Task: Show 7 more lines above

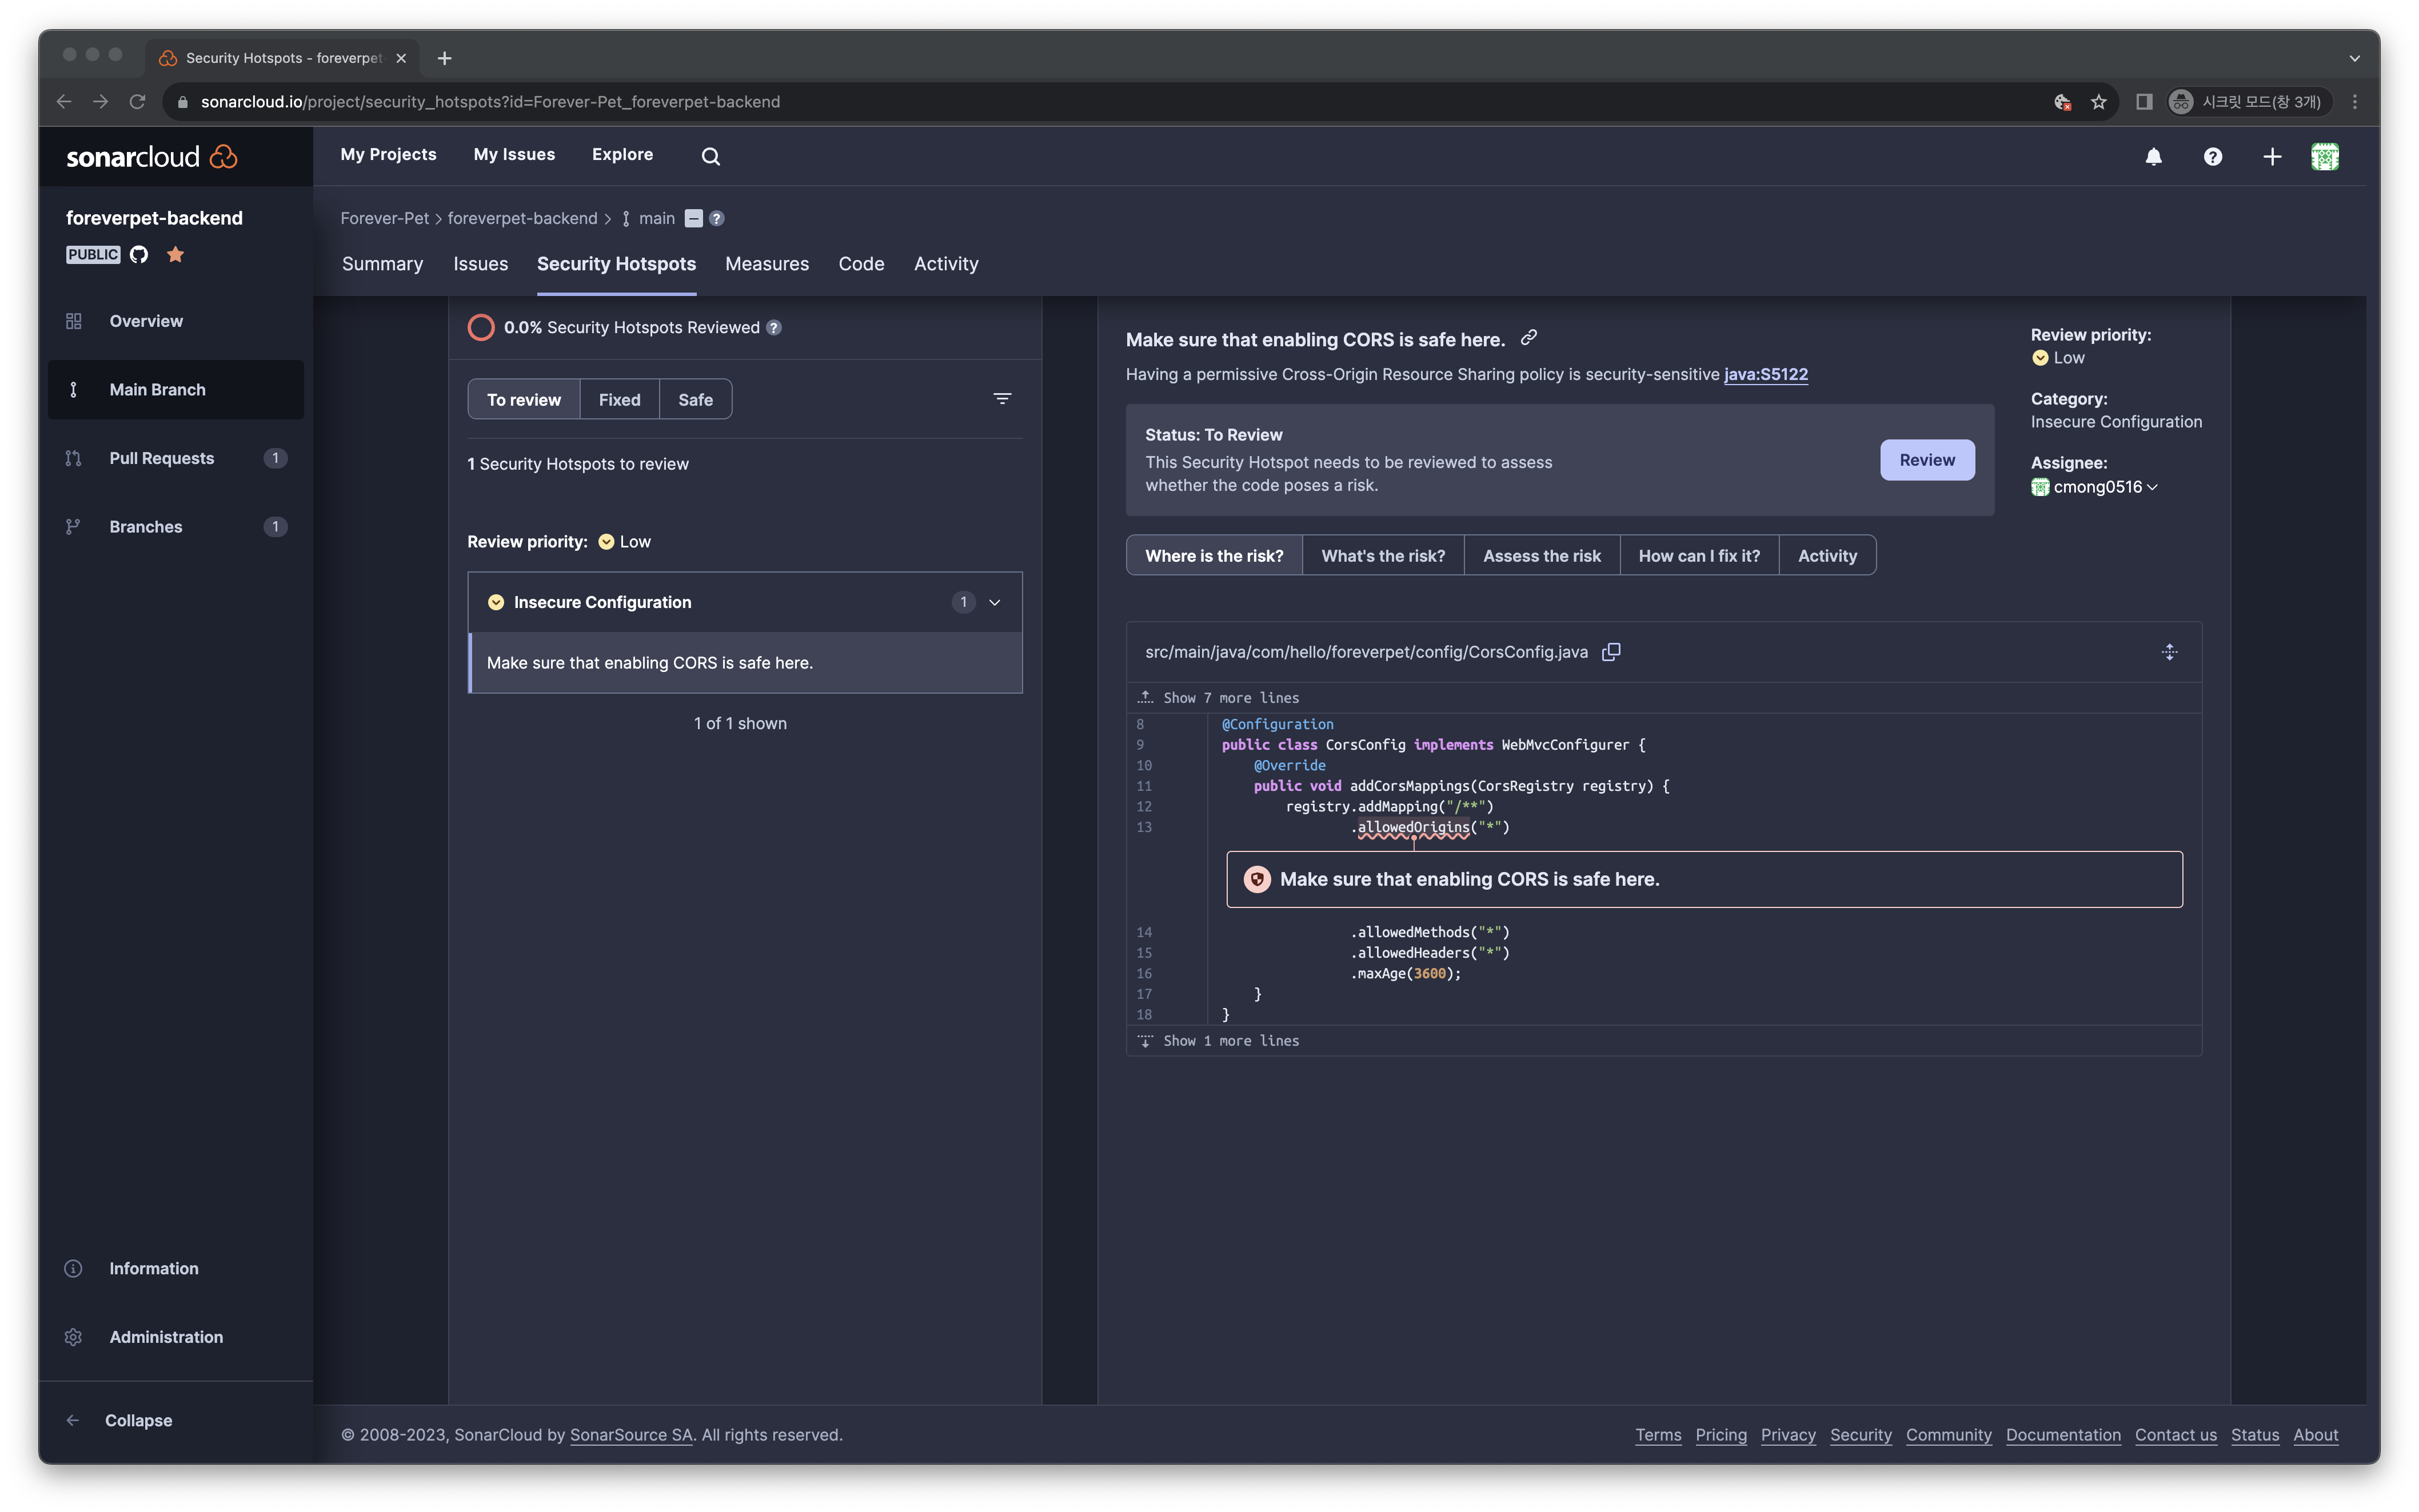Action: (x=1219, y=698)
